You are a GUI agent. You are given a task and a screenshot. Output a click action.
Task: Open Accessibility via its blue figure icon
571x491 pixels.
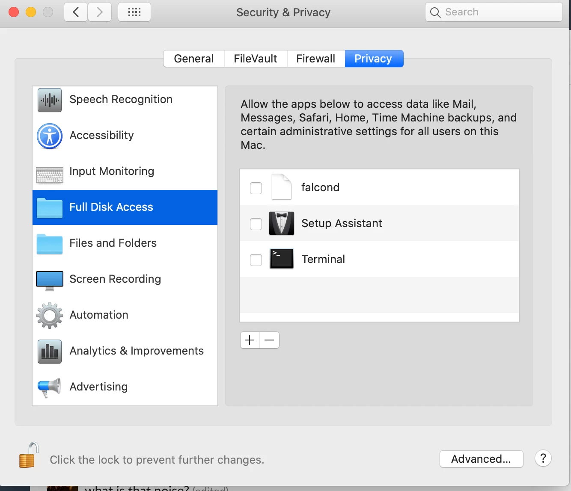tap(50, 136)
